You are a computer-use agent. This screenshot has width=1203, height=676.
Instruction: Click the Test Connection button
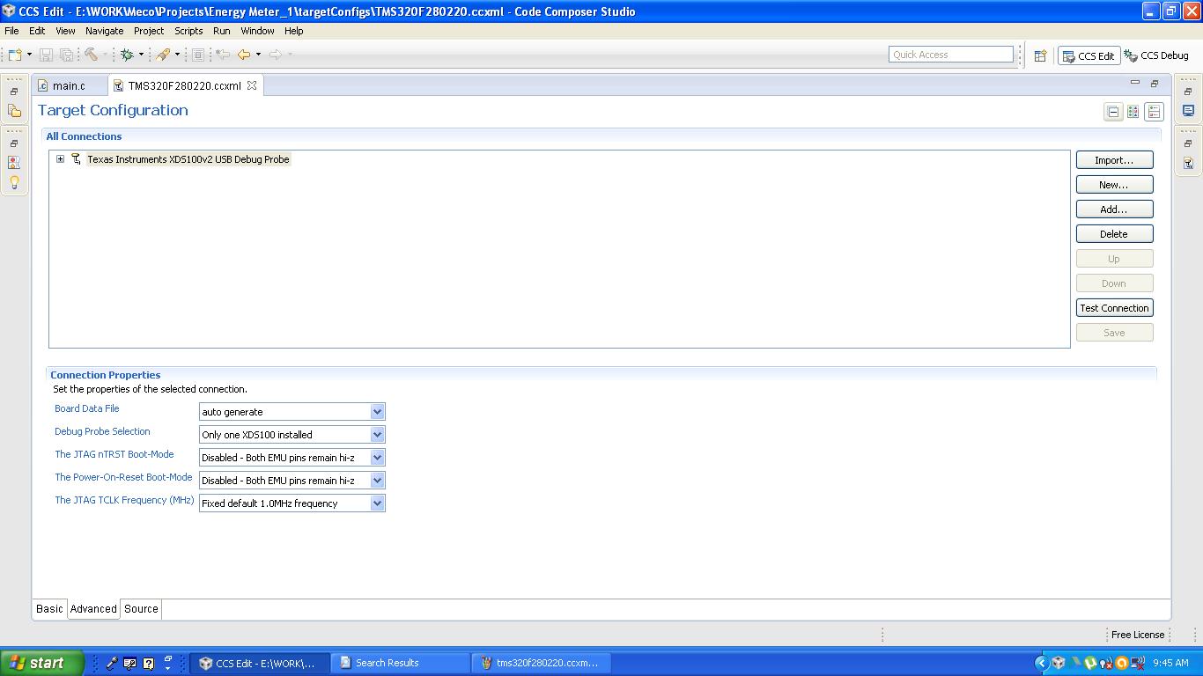pos(1114,308)
